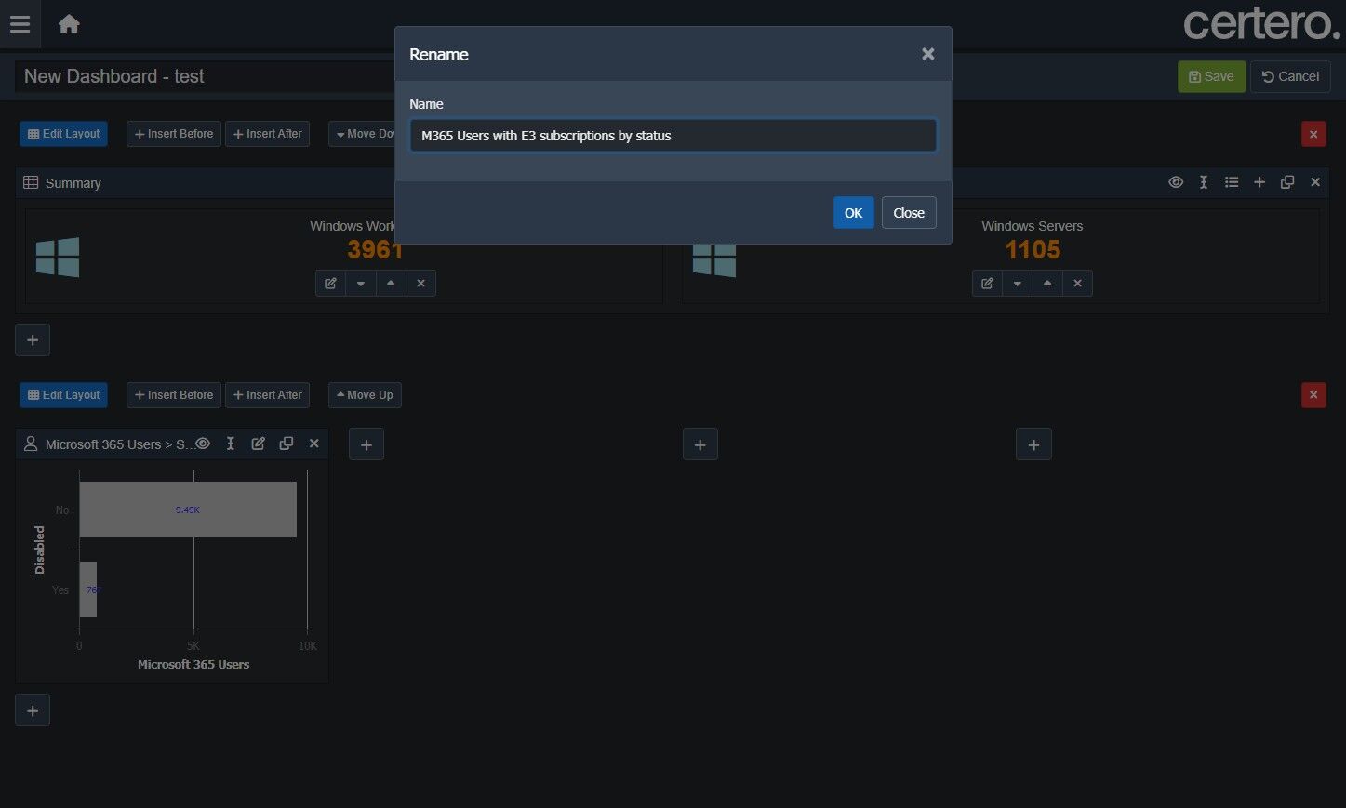Image resolution: width=1346 pixels, height=808 pixels.
Task: Add a widget in the fourth column of the chart row
Action: pyautogui.click(x=1033, y=444)
